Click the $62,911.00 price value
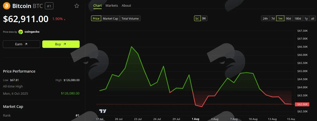 26,19
